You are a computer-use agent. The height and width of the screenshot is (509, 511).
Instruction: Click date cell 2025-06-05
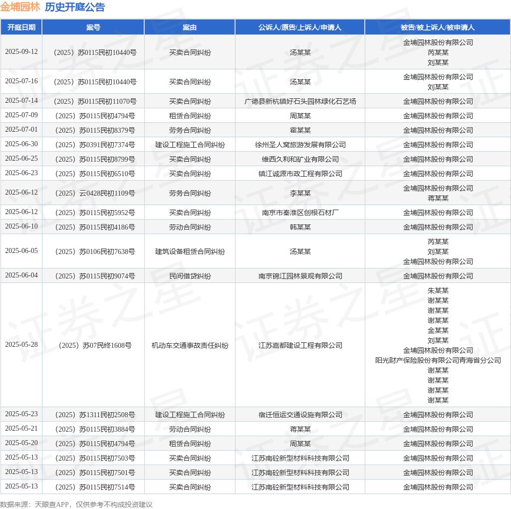21,251
